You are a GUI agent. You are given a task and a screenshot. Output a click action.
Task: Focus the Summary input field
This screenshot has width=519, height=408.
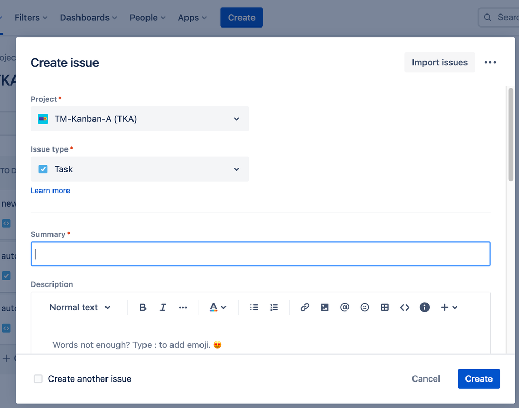tap(260, 254)
